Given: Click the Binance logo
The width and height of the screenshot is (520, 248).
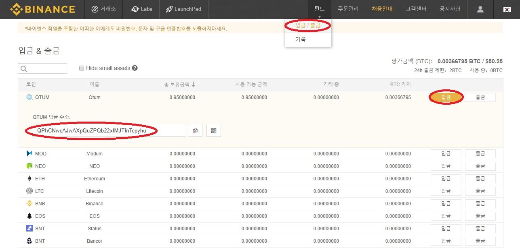Looking at the screenshot, I should pos(42,9).
